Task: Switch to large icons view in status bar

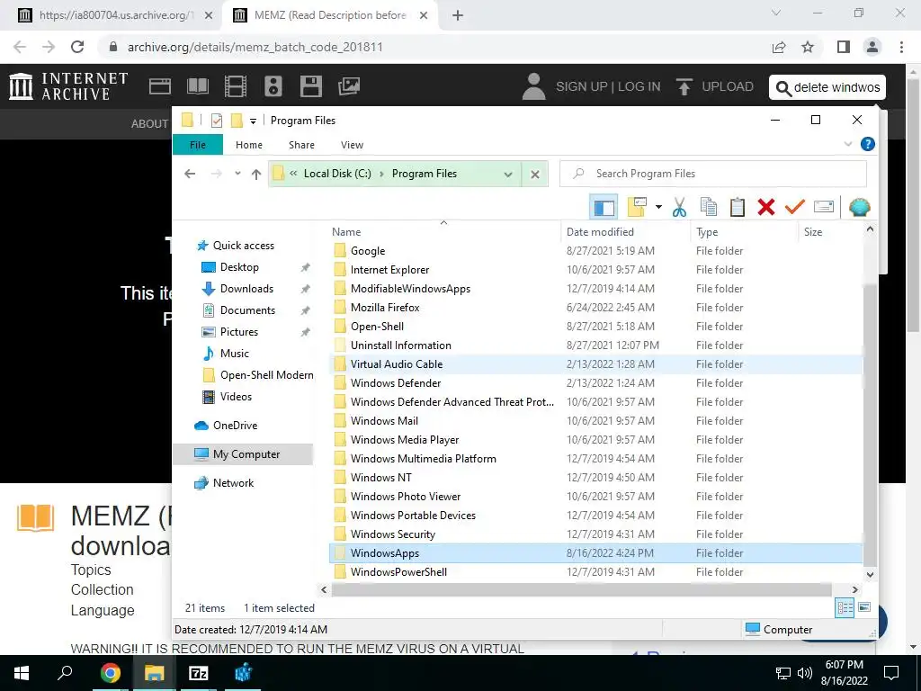Action: click(864, 607)
